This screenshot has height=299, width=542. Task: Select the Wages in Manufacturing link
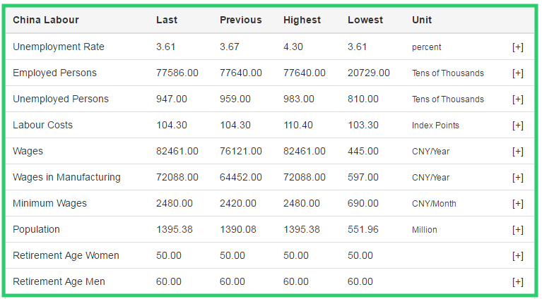coord(66,177)
